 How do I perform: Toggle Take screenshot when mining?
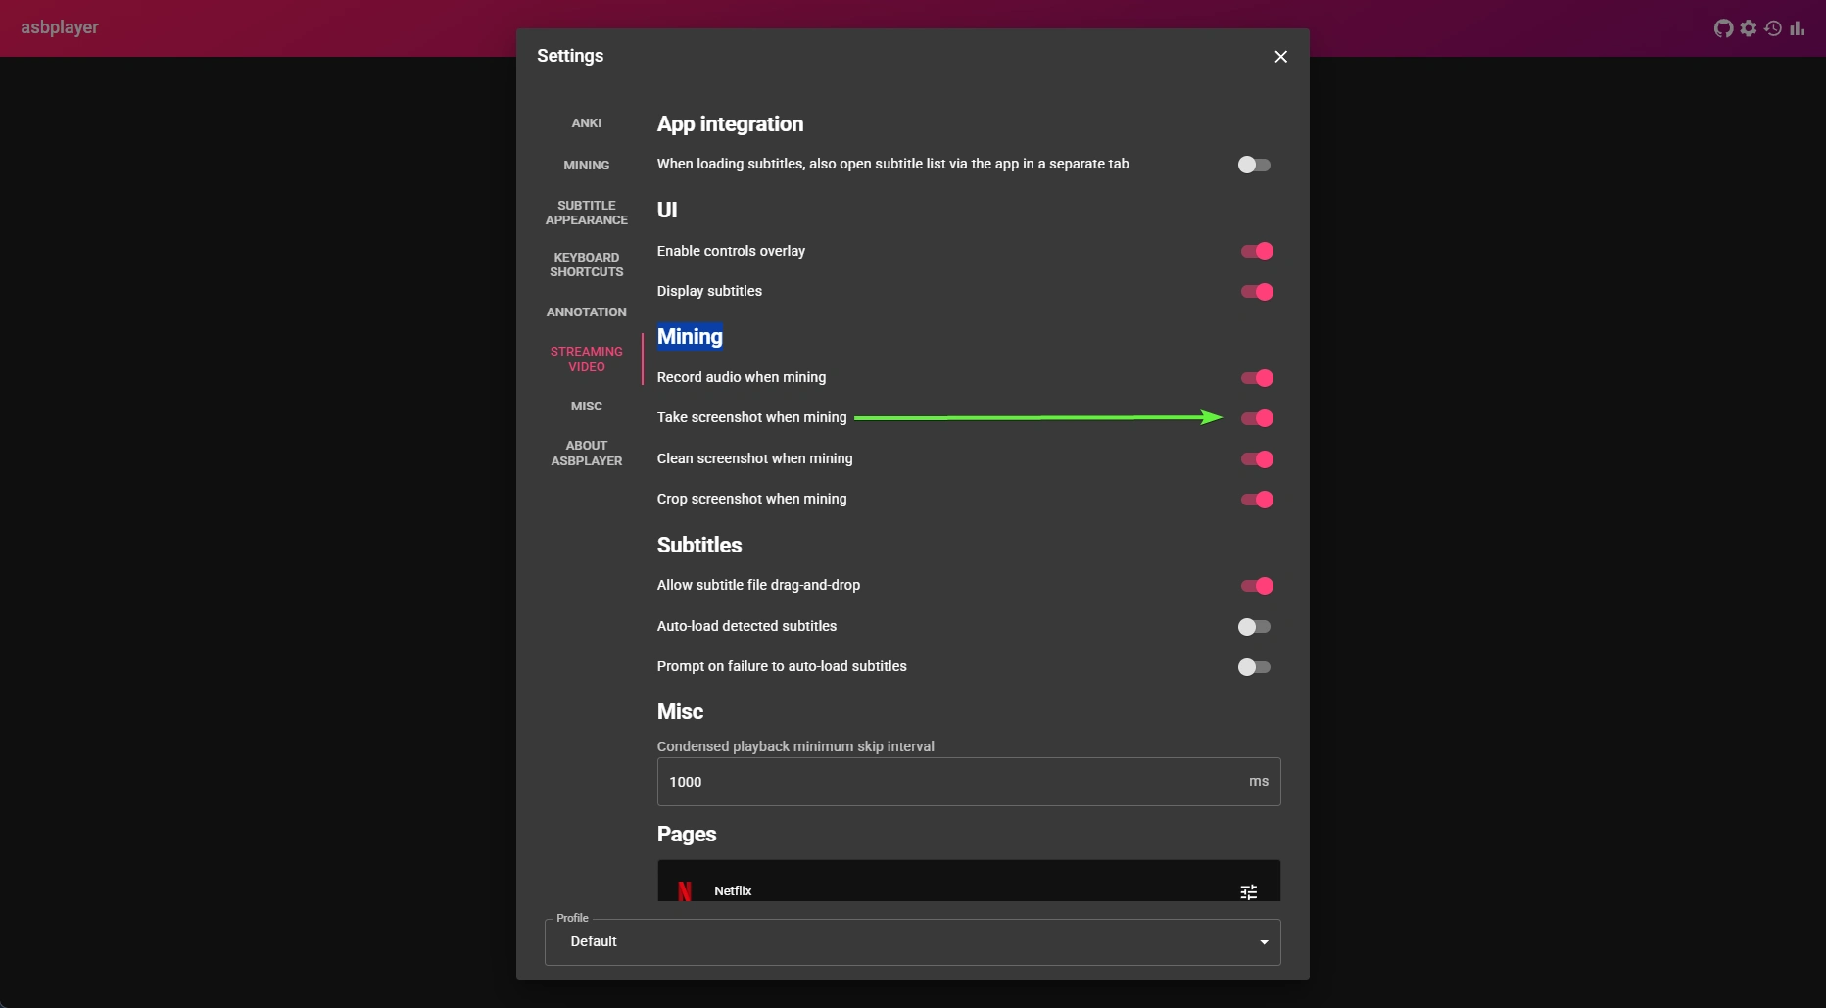coord(1257,418)
